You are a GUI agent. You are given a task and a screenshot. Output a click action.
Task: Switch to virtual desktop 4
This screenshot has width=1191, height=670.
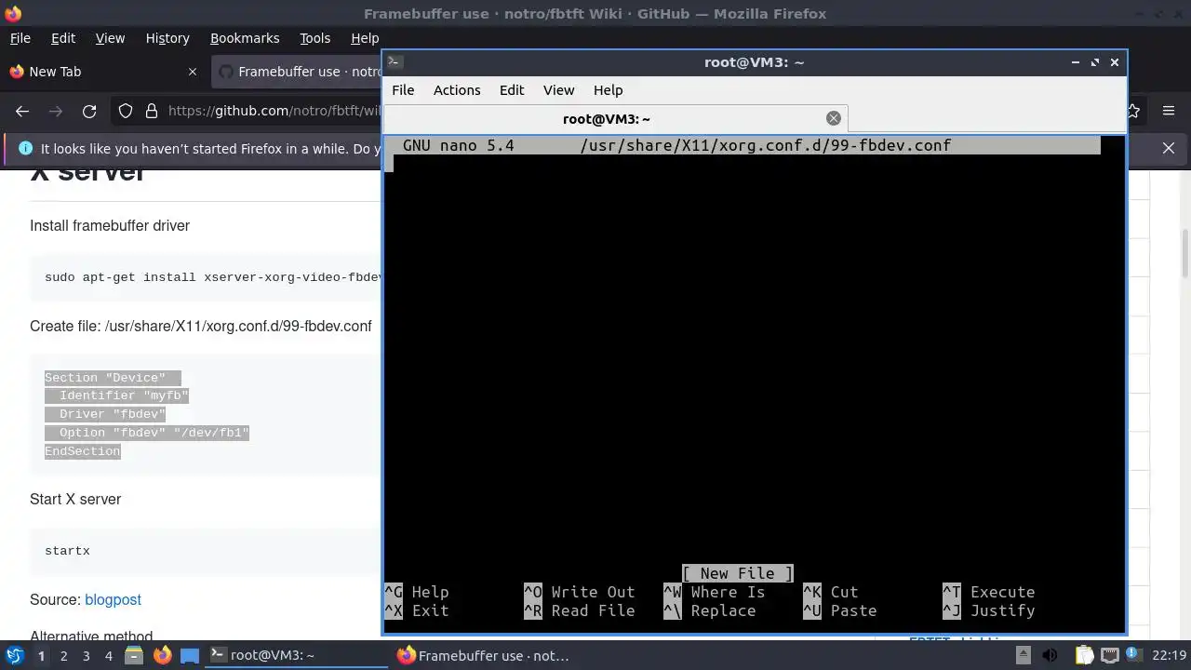(108, 655)
